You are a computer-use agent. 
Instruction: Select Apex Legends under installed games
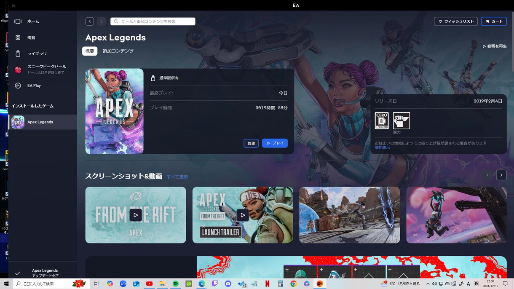pos(43,122)
